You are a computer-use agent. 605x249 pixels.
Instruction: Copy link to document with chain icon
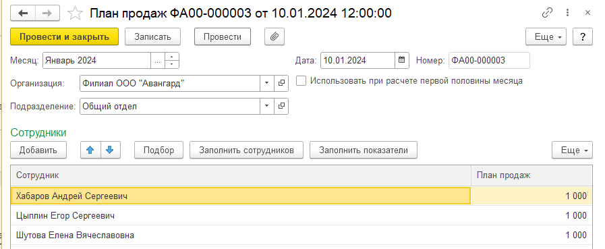(x=547, y=13)
